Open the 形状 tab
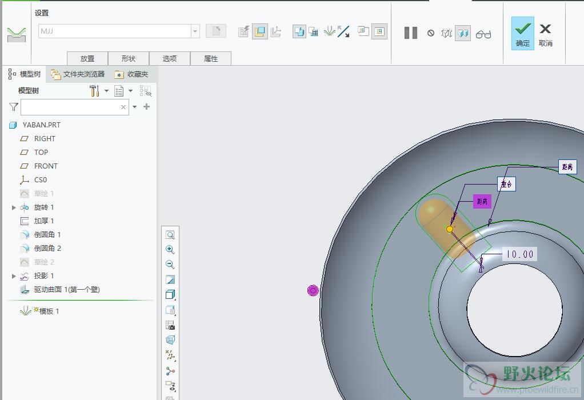This screenshot has width=584, height=400. 129,58
